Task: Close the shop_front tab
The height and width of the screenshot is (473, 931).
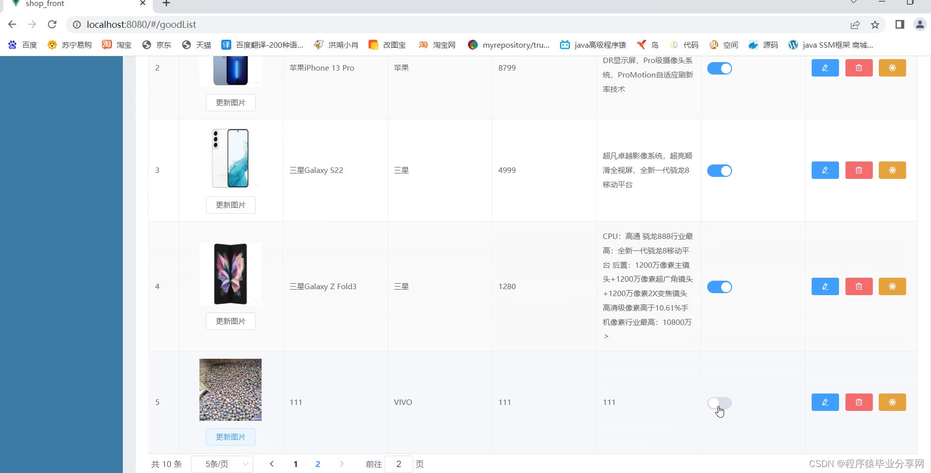Action: 143,3
